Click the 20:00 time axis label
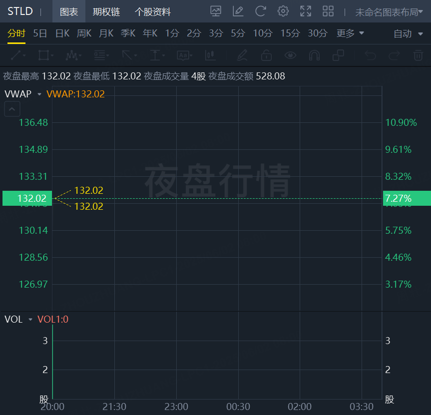This screenshot has width=431, height=415. 52,407
